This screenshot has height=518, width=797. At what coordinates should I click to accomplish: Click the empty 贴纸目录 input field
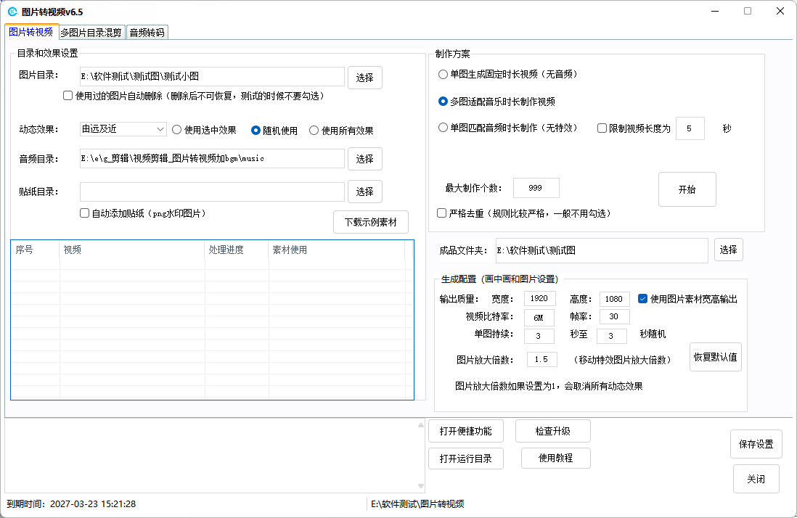[x=213, y=192]
